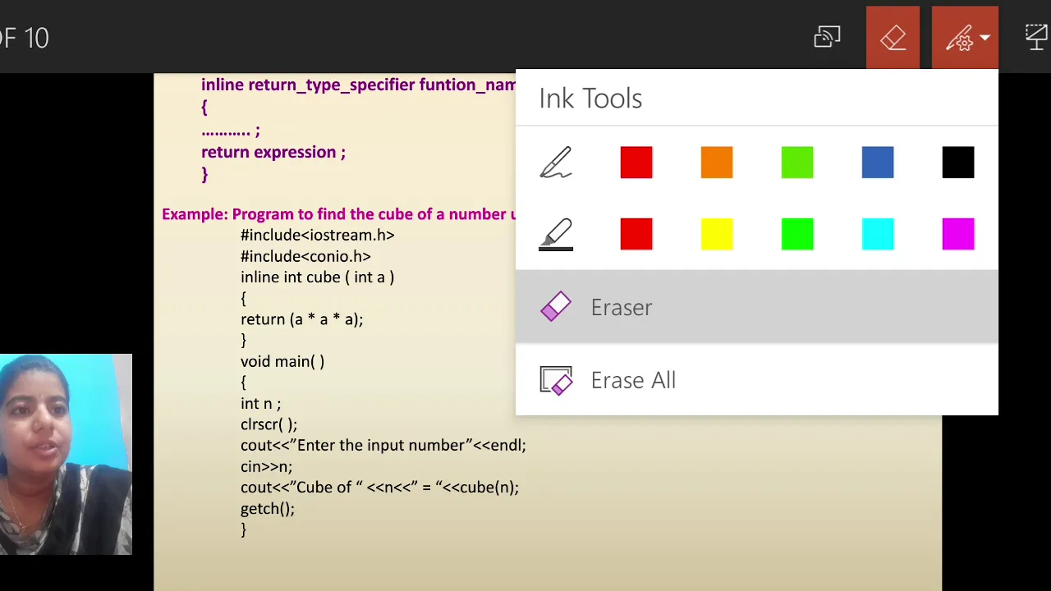Choose black pen color
1051x591 pixels.
(958, 163)
